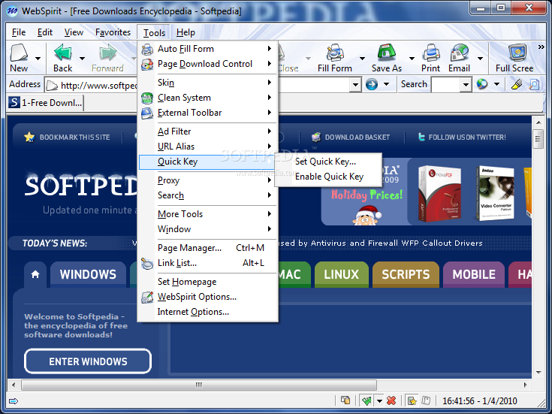This screenshot has width=552, height=414.
Task: Click the green checkmark status icon
Action: (366, 400)
